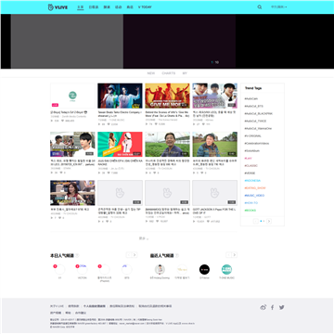This screenshot has height=334, width=334.
Task: Click the VLIVE logo in header
Action: tap(58, 7)
